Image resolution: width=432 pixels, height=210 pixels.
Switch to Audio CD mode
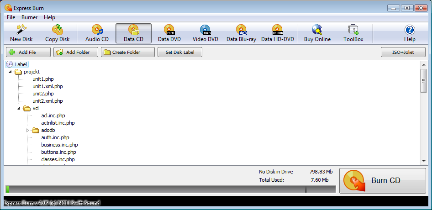pos(97,33)
